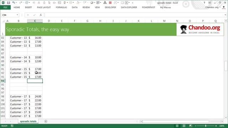This screenshot has width=228, height=128.
Task: Click the Enter checkmark in formula bar
Action: click(x=34, y=15)
